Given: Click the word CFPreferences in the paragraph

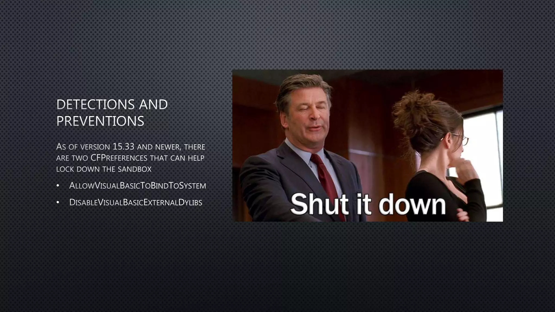Looking at the screenshot, I should [x=119, y=158].
